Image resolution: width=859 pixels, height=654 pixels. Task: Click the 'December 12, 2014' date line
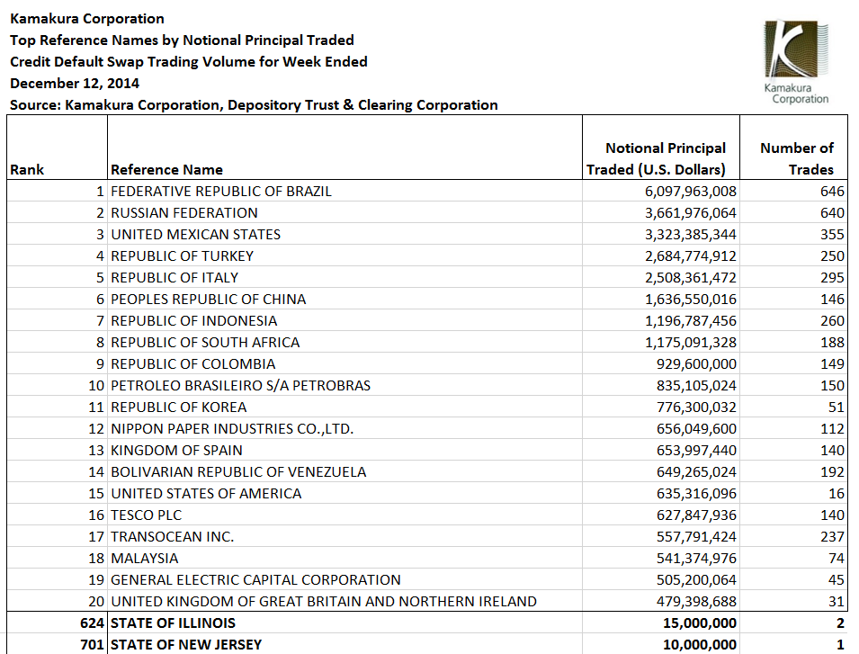coord(75,84)
